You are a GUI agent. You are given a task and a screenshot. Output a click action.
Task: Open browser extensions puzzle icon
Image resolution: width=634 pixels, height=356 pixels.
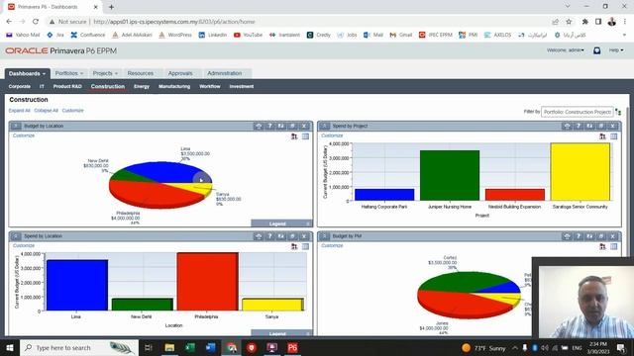[585, 22]
